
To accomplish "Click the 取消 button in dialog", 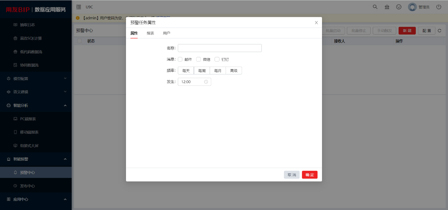I will pyautogui.click(x=292, y=175).
